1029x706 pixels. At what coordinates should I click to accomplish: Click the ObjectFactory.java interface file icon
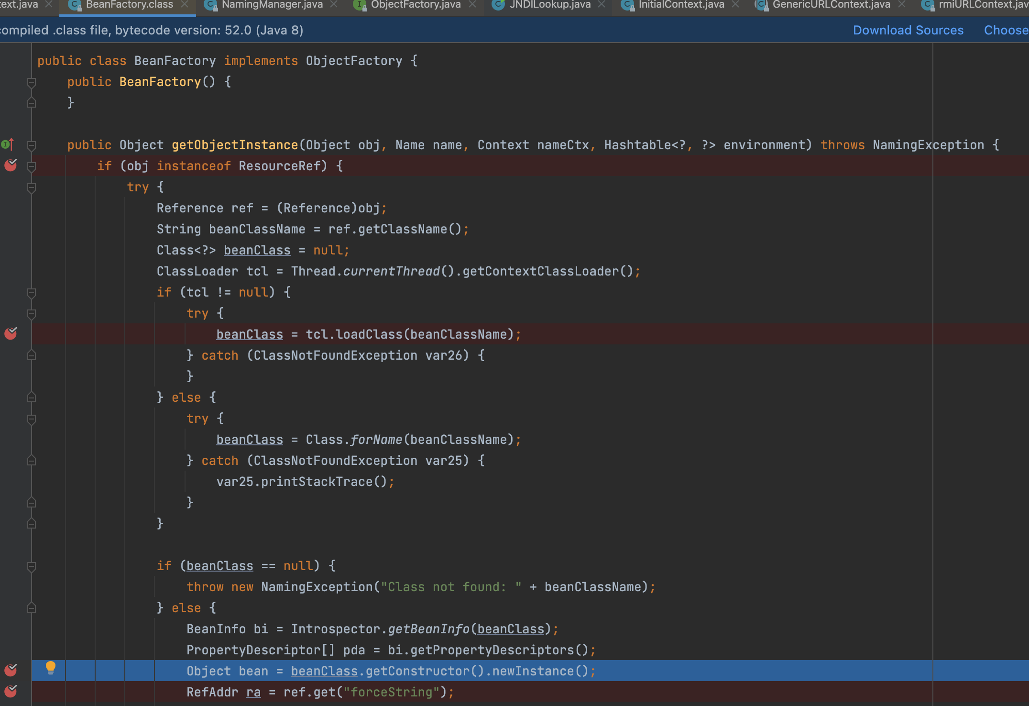coord(360,5)
